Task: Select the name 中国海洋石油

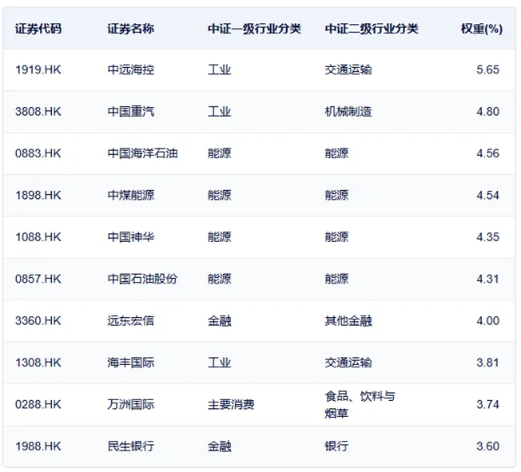Action: click(x=142, y=153)
